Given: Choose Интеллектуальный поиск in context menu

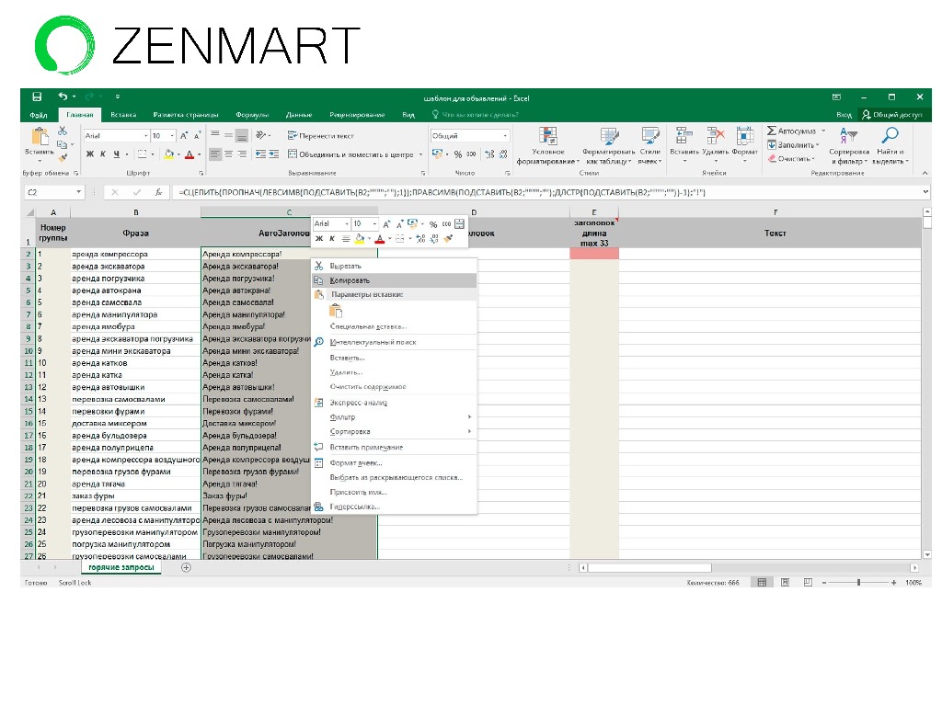Looking at the screenshot, I should coord(394,342).
